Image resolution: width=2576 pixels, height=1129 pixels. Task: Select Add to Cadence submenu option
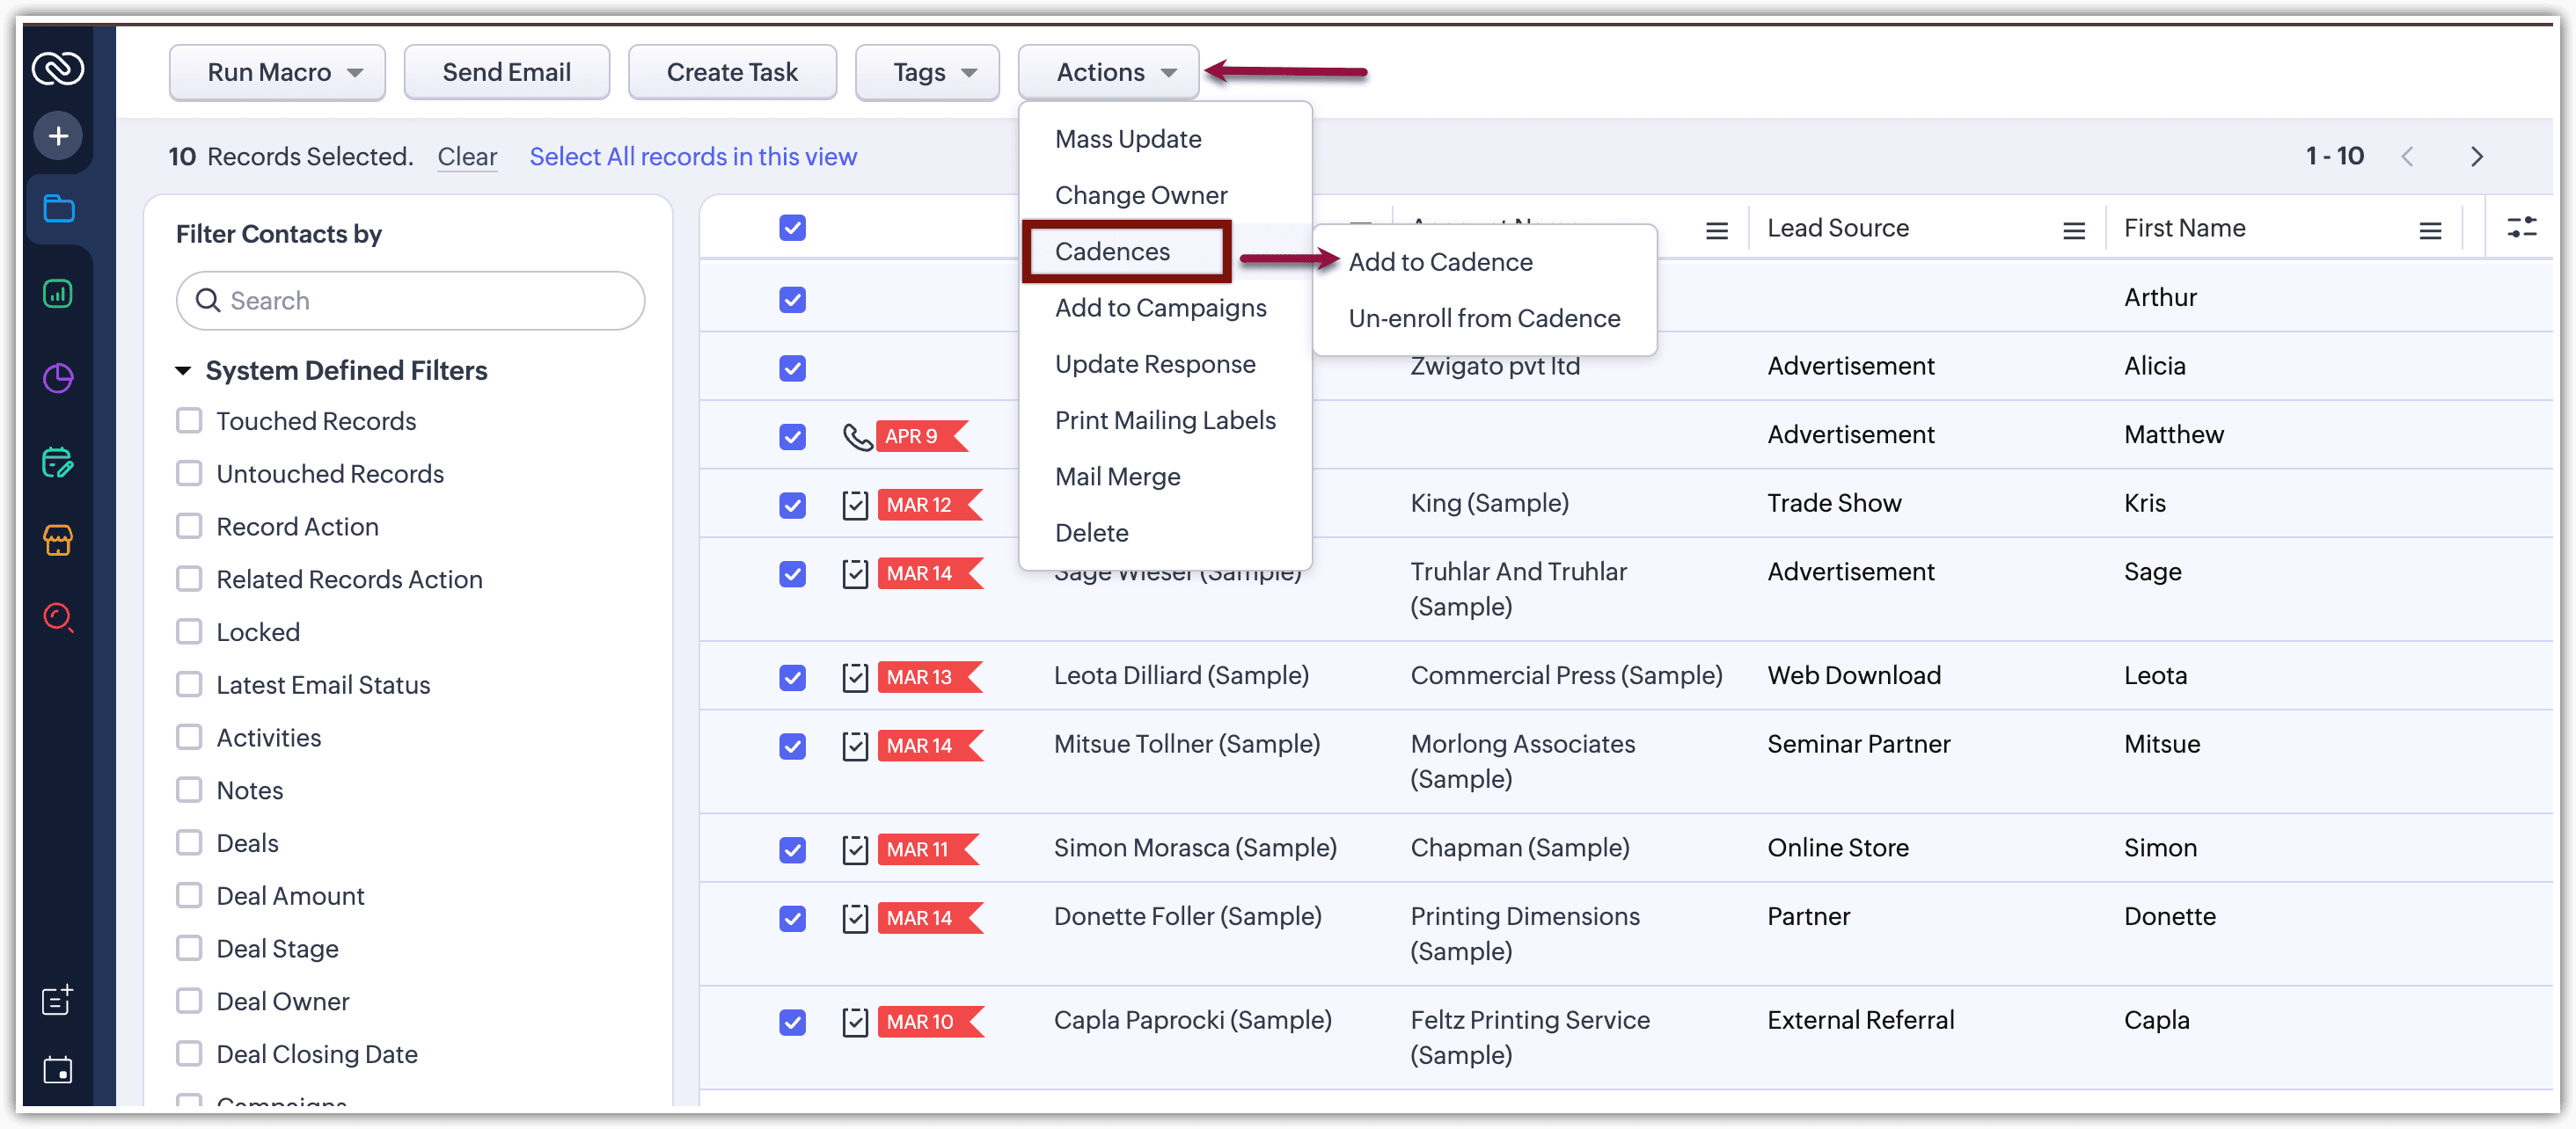point(1440,262)
